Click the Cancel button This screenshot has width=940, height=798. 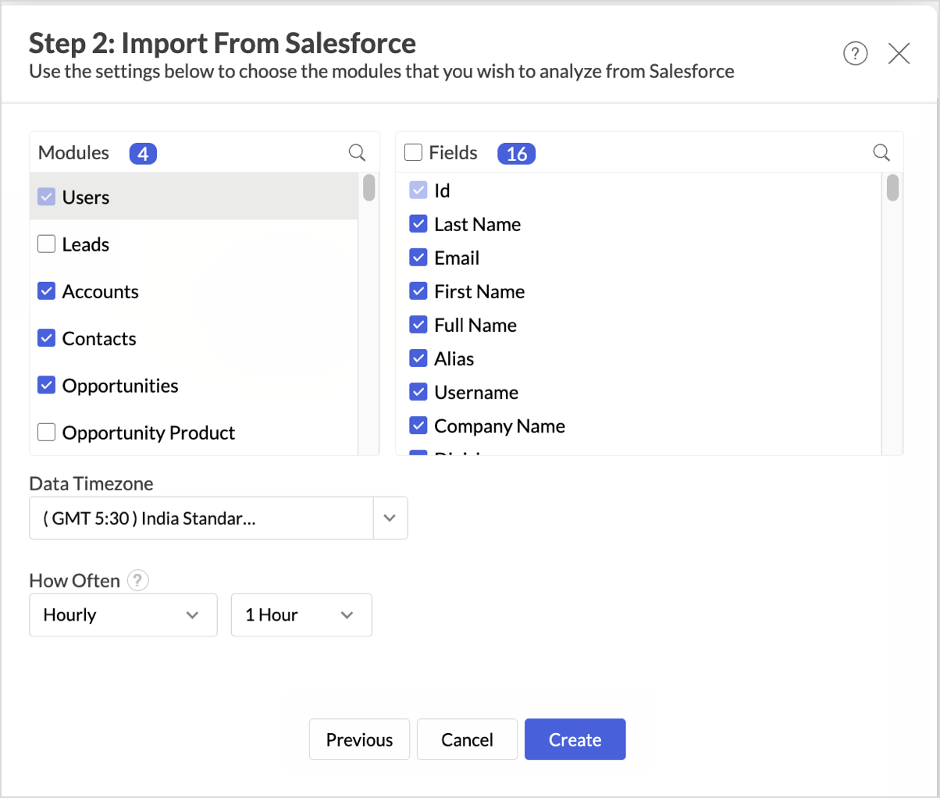click(467, 739)
